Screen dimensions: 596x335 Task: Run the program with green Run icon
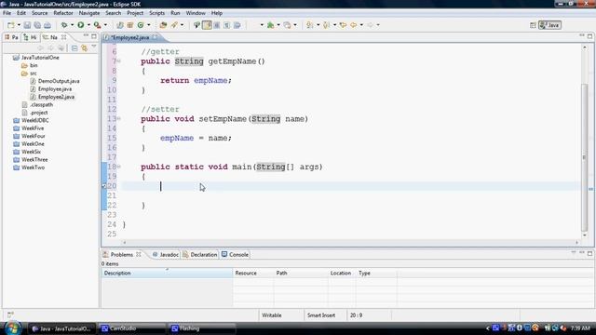81,25
